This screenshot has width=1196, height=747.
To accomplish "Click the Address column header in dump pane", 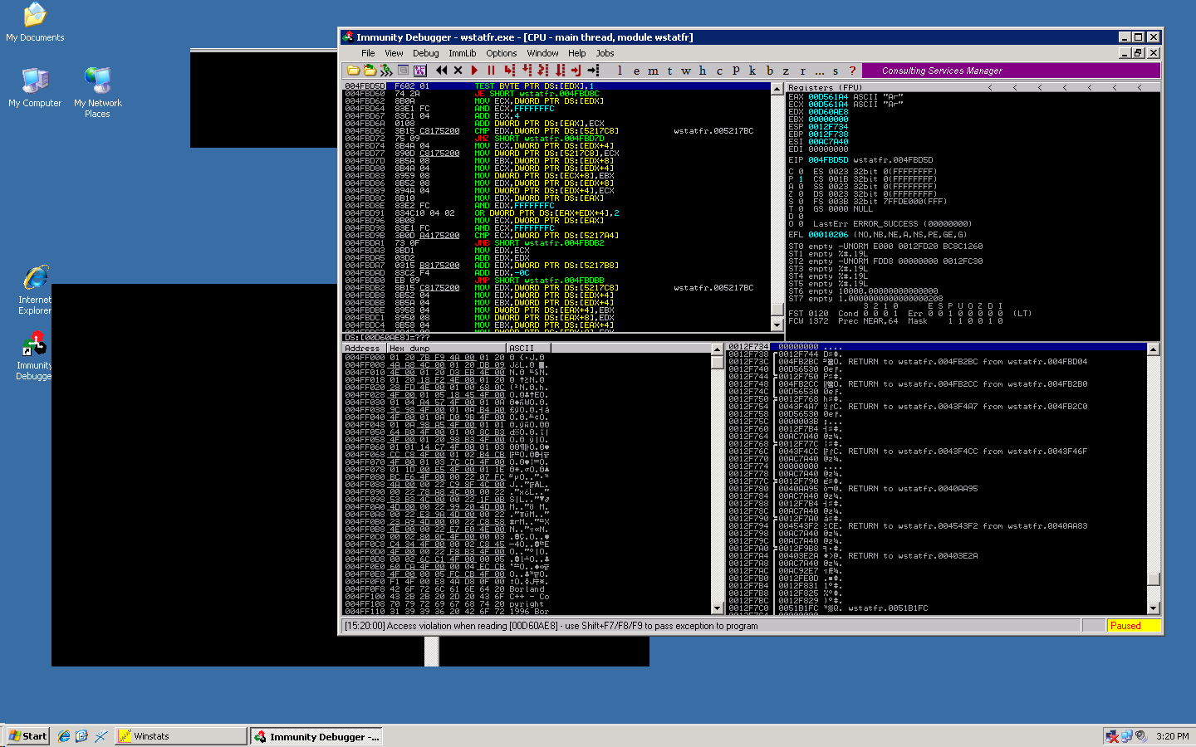I will click(x=365, y=349).
